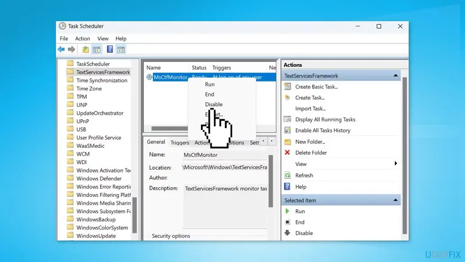This screenshot has height=262, width=465.
Task: Click Import Task... action
Action: 310,109
